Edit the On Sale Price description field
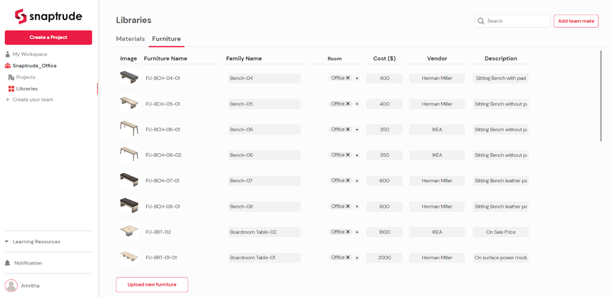The height and width of the screenshot is (297, 612). click(501, 232)
